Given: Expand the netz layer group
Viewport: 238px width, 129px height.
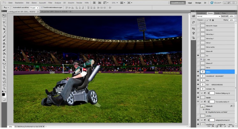Looking at the screenshot, I should pos(201,59).
